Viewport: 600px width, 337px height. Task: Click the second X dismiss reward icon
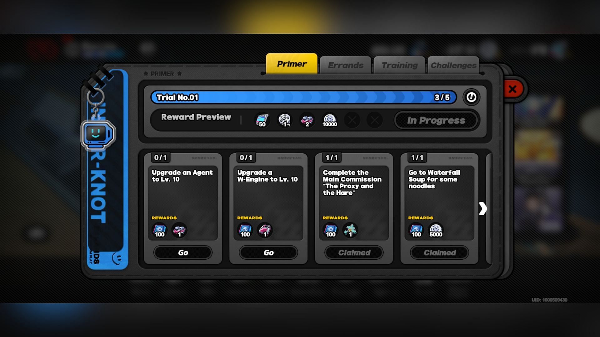[374, 120]
